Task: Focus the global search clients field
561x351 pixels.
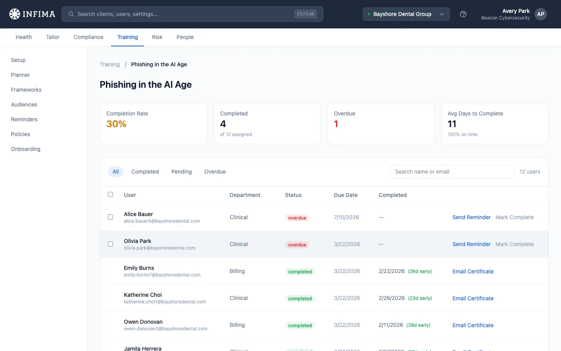Action: 192,14
